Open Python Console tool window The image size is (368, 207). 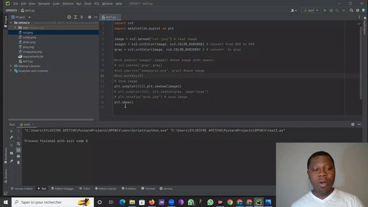(x=105, y=189)
